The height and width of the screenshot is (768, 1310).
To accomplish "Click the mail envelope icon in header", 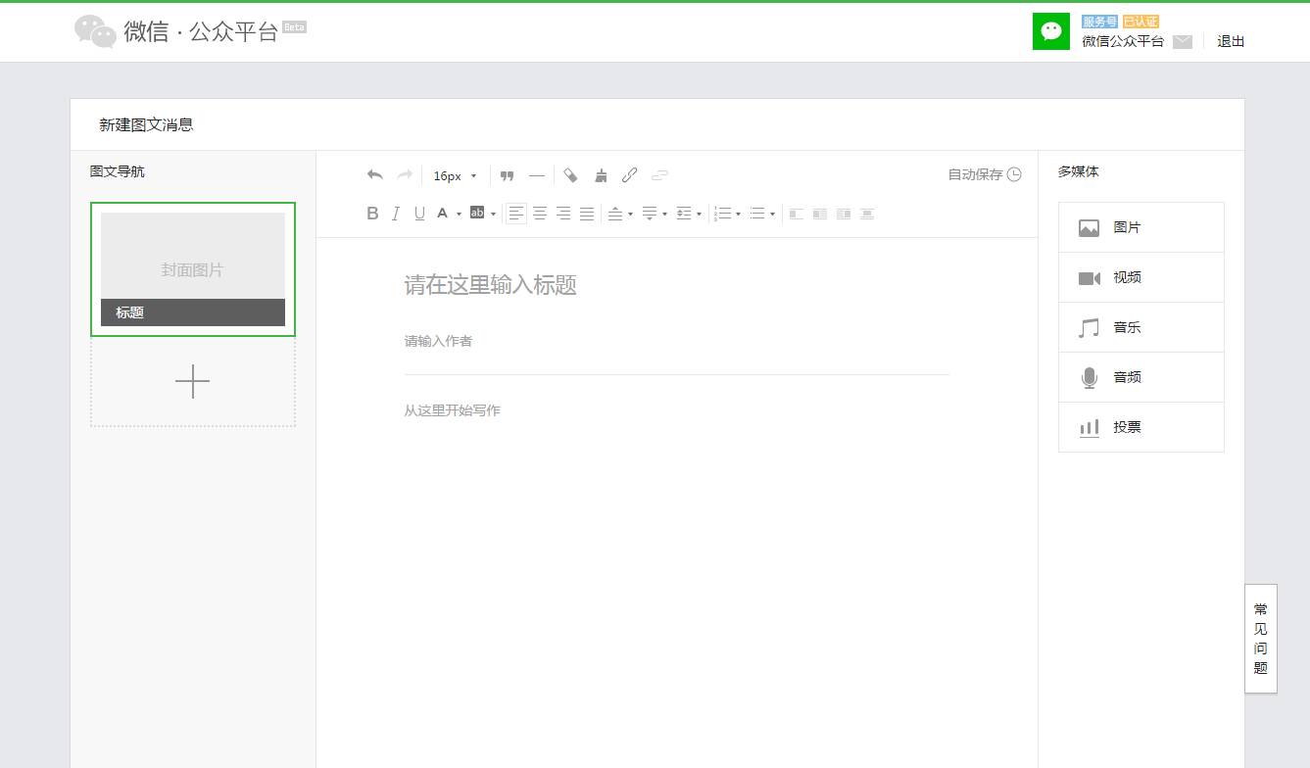I will (x=1183, y=41).
